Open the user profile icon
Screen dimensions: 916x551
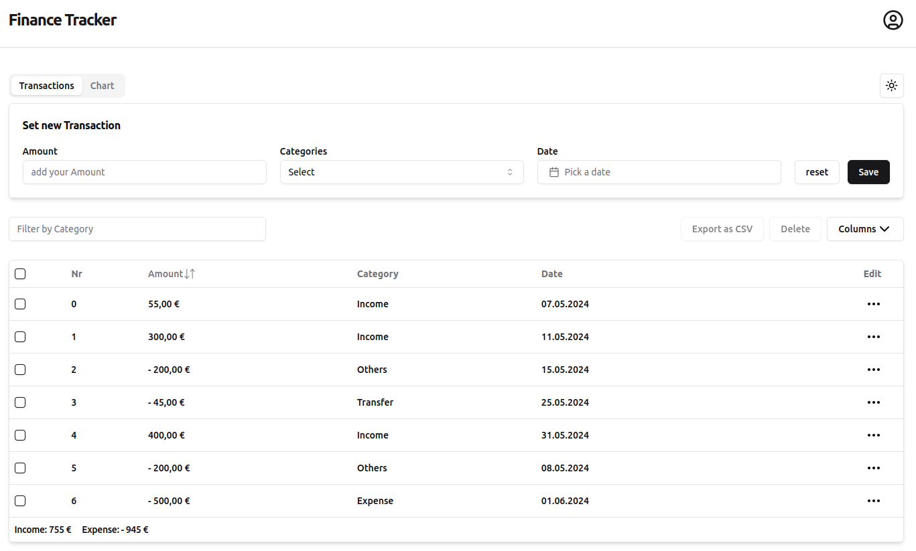pos(893,20)
